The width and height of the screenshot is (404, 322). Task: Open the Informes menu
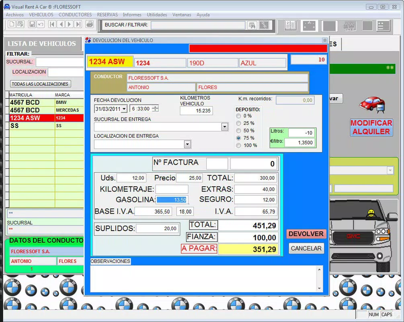pyautogui.click(x=132, y=15)
